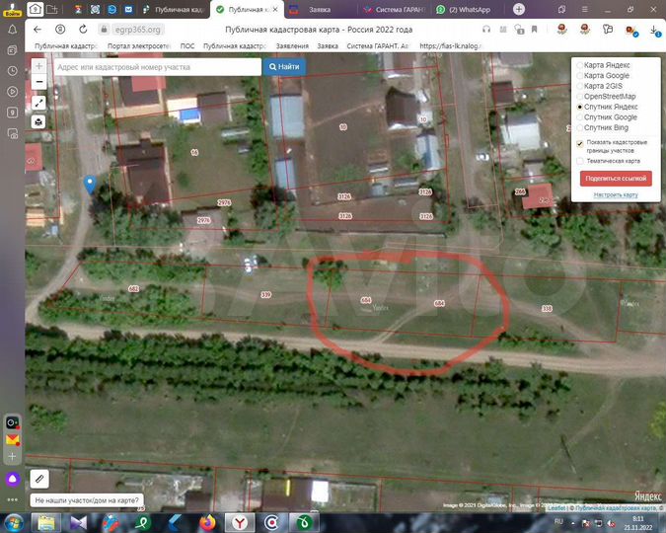Switch to first Публичная кадастровая tab
The height and width of the screenshot is (533, 666).
pyautogui.click(x=174, y=9)
